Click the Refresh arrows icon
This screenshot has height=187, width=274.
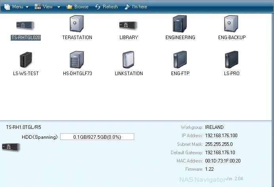pyautogui.click(x=98, y=7)
